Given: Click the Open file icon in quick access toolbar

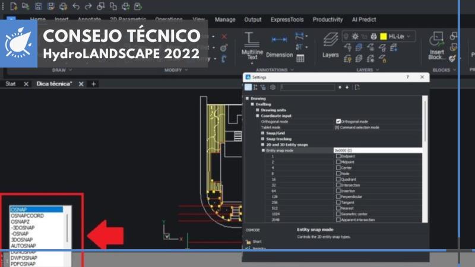Looking at the screenshot, I should (x=26, y=6).
